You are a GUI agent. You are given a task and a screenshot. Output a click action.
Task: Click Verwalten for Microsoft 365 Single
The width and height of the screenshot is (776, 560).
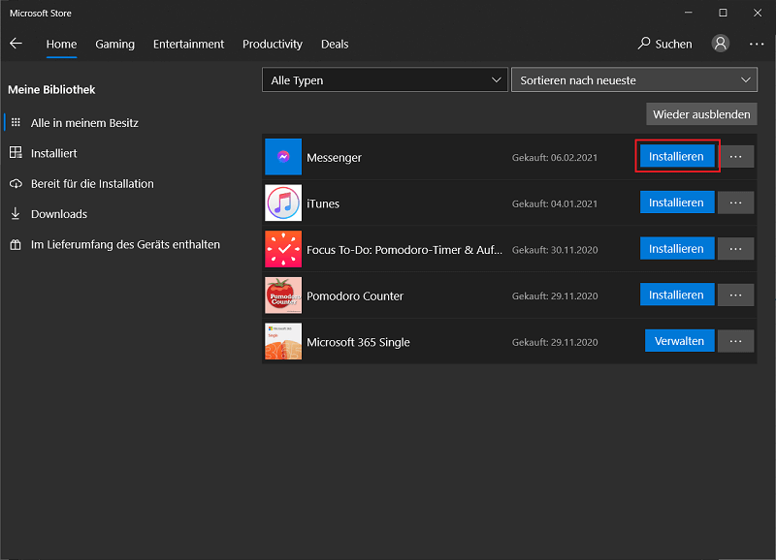[680, 340]
